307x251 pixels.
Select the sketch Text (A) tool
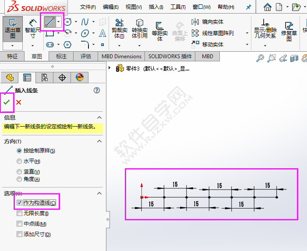[102, 33]
